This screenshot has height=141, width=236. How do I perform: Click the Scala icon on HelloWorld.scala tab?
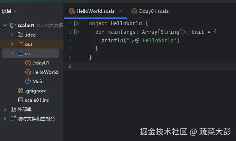72,11
